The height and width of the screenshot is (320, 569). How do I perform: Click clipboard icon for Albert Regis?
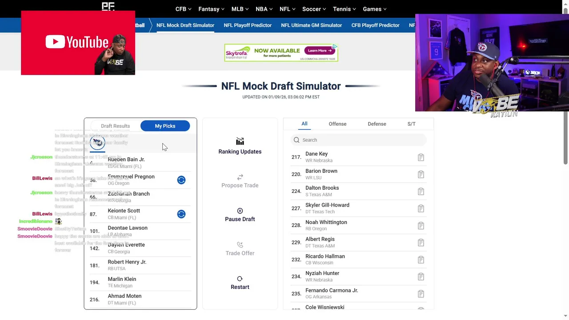click(421, 243)
